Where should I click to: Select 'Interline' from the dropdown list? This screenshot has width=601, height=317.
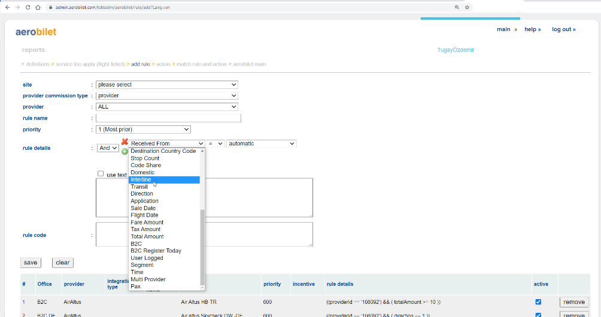pos(164,180)
